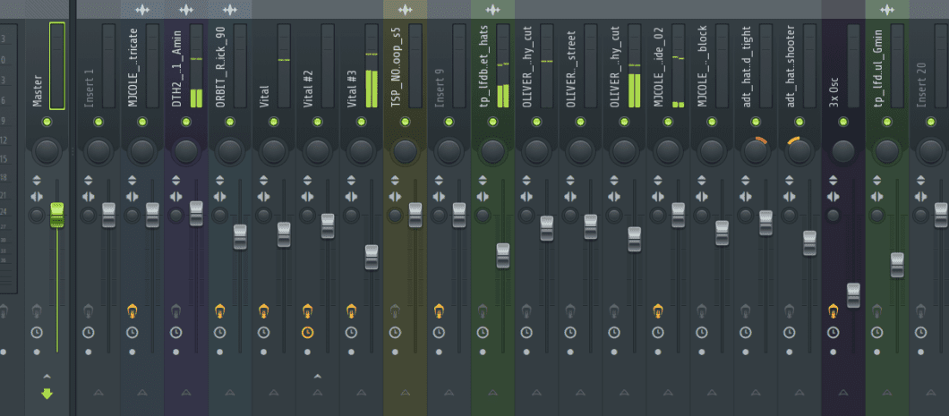Open the latency clock on Master track
The image size is (949, 416).
pos(36,333)
